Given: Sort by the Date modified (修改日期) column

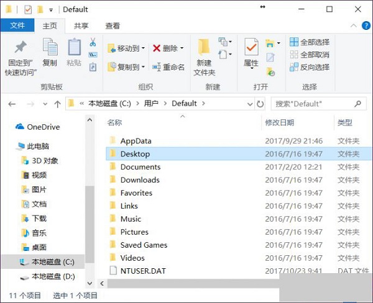Looking at the screenshot, I should pyautogui.click(x=280, y=122).
